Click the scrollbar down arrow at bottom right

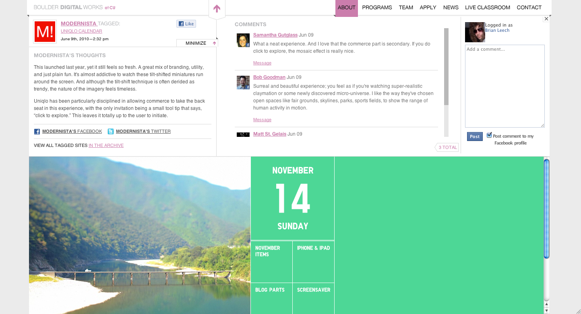(546, 311)
